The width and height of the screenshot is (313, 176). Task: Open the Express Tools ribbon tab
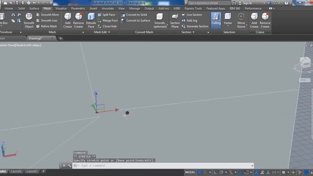pyautogui.click(x=193, y=8)
